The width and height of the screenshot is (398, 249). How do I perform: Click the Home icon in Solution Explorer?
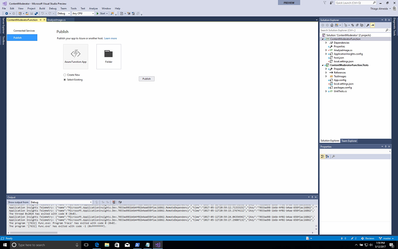[x=332, y=25]
